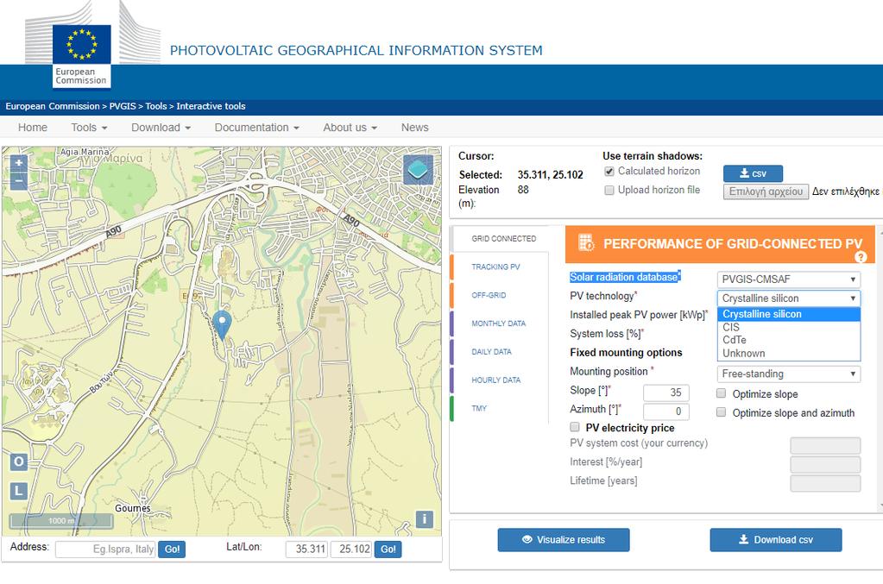Screen dimensions: 883x584
Task: Open the Documentation menu
Action: coord(257,128)
